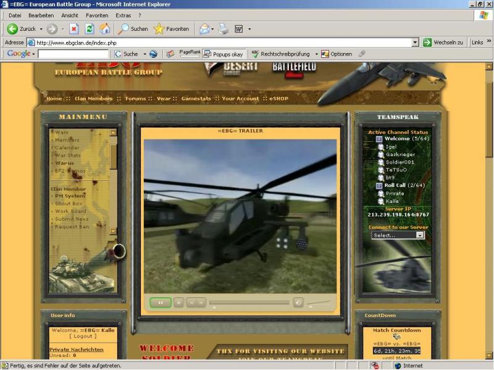Open the Favoriten menu in menu bar
Viewport: 494px width, 370px height.
(x=97, y=15)
